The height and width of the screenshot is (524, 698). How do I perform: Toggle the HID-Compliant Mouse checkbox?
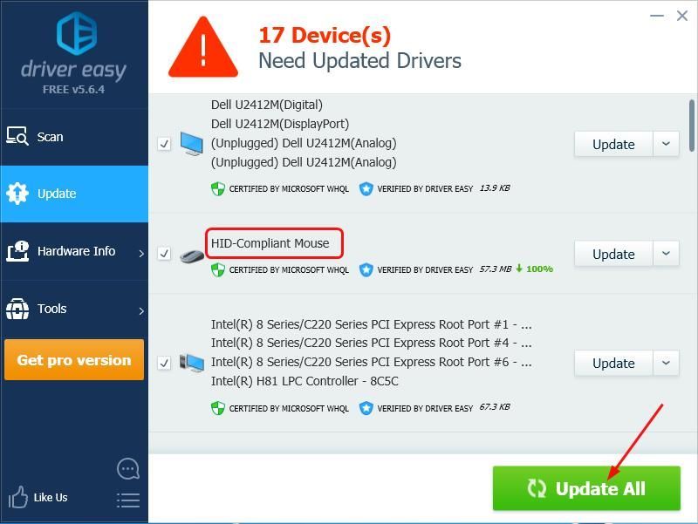pos(164,254)
